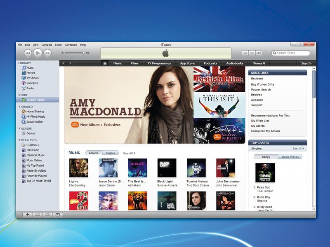Open the Top 25 Most Played playlist

(38, 181)
